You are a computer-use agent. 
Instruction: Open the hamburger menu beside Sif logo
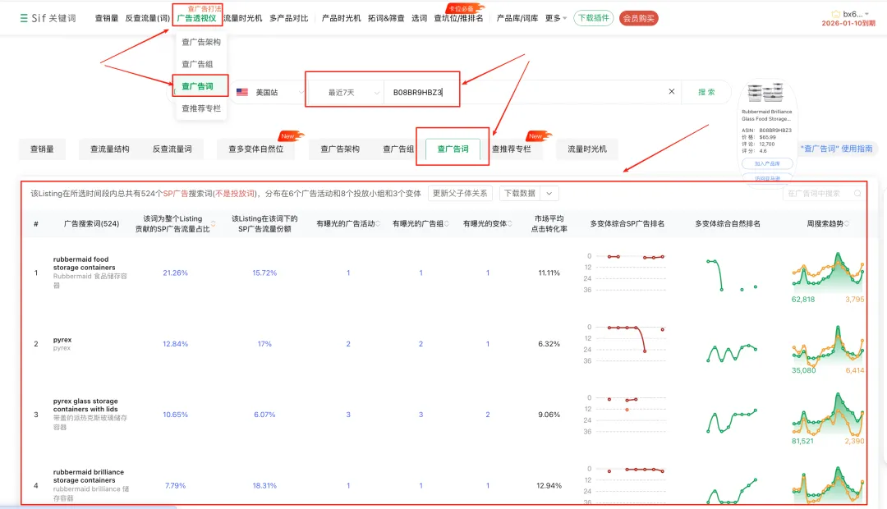(x=24, y=18)
